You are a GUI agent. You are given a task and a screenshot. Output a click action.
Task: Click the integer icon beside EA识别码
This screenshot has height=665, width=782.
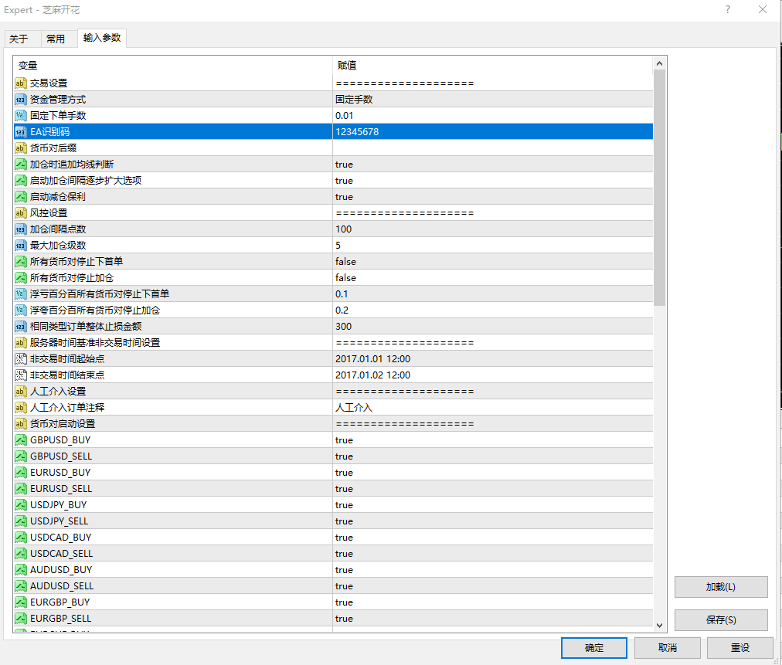pos(20,132)
